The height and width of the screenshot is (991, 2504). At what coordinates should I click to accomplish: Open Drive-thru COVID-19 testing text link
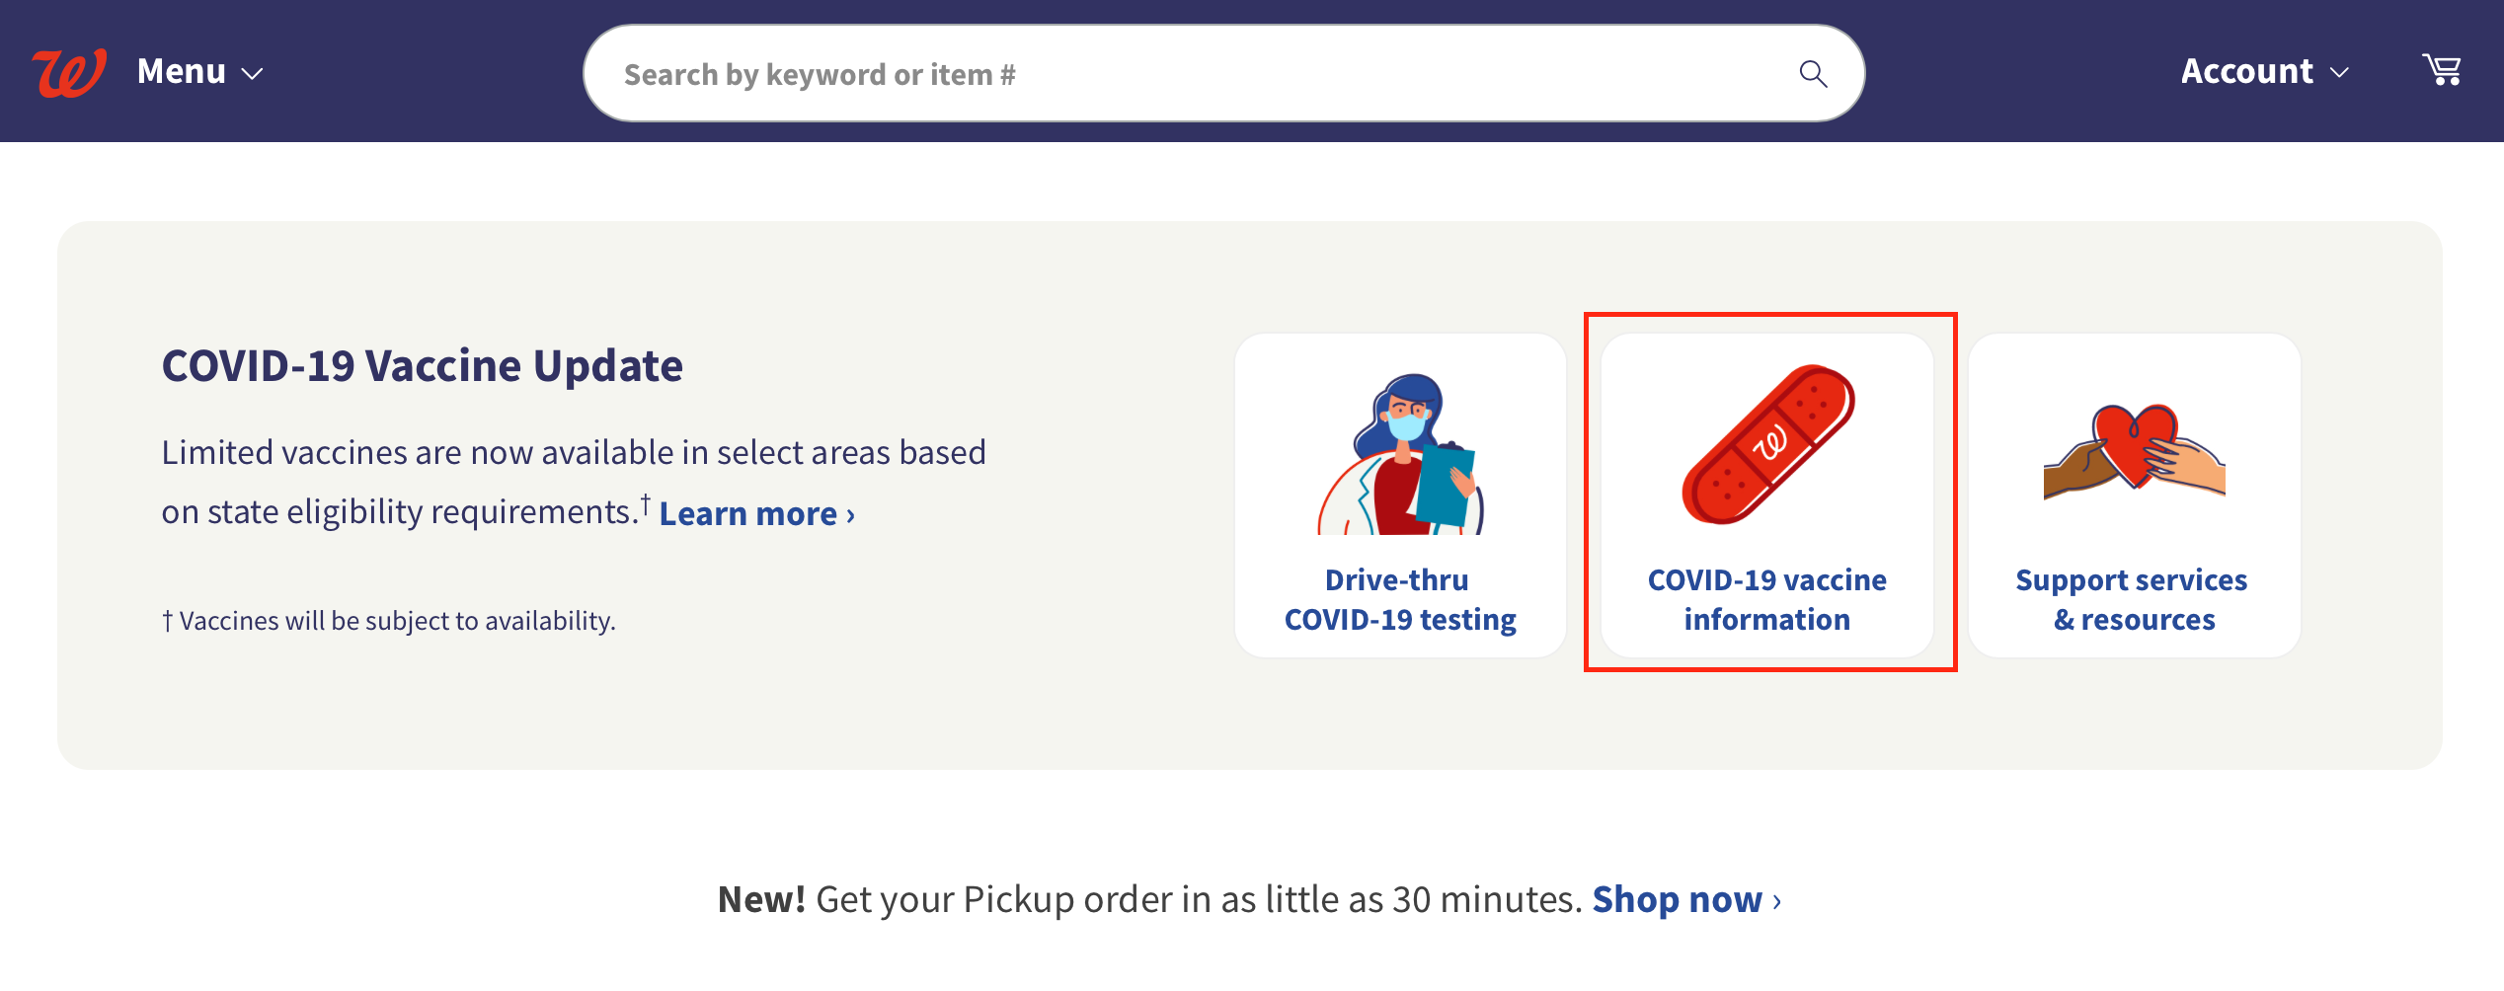pos(1400,600)
